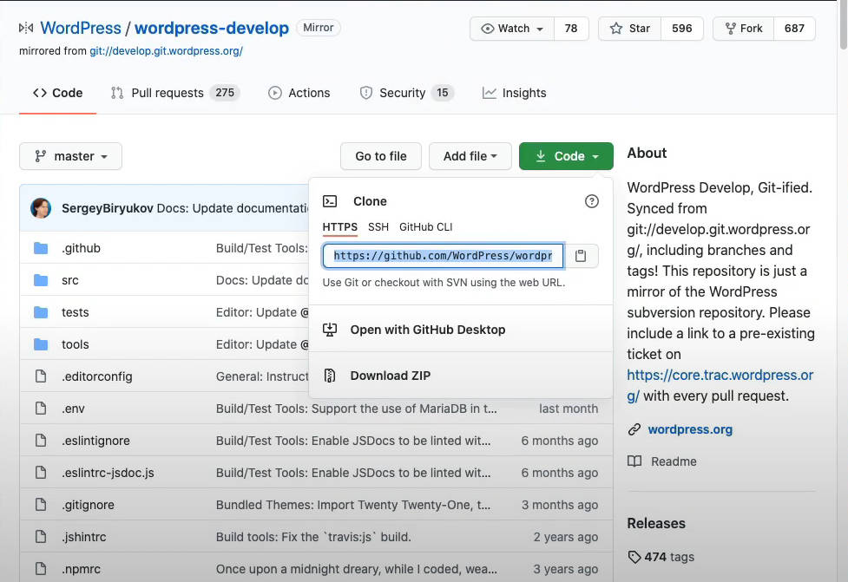Click the WordPress organization avatar logo
Viewport: 848px width, 582px height.
(24, 27)
